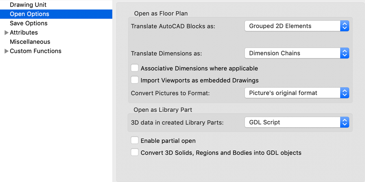Select Open Options in the sidebar

coord(29,14)
